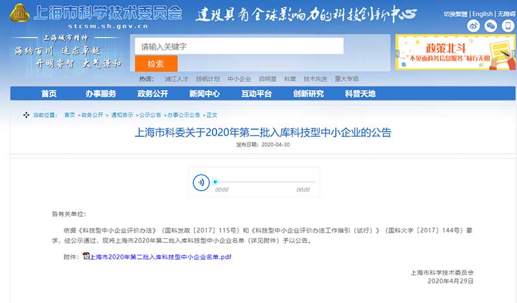Image resolution: width=517 pixels, height=303 pixels.
Task: Click 公示公告 in the breadcrumb
Action: click(x=150, y=115)
